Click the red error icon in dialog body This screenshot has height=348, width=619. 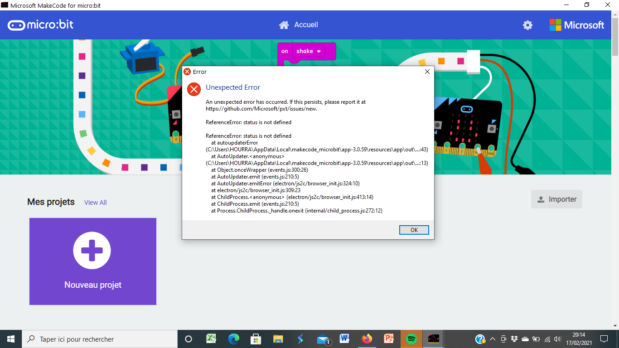tap(194, 89)
